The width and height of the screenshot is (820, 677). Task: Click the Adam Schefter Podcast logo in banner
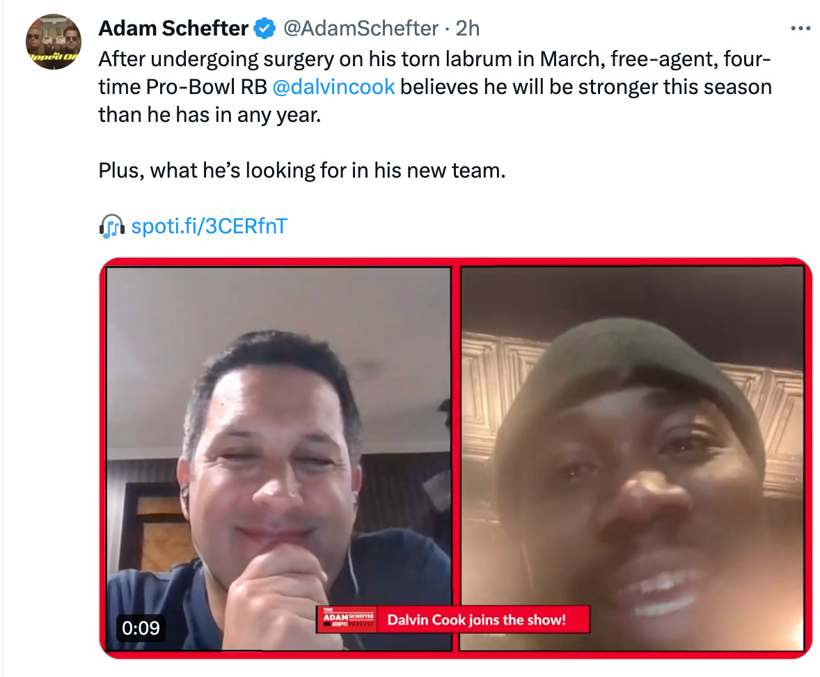click(x=348, y=619)
